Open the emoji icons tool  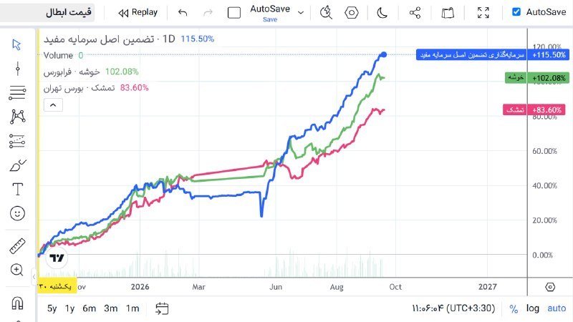[17, 213]
